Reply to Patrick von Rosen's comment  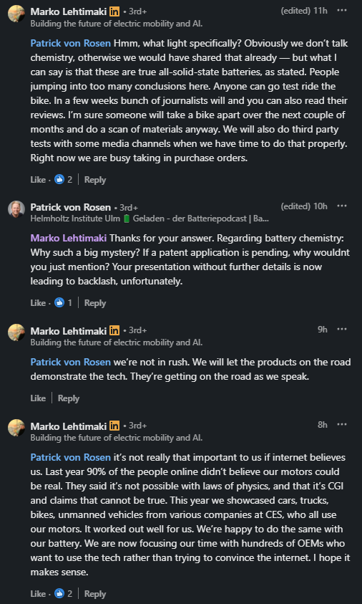click(95, 303)
